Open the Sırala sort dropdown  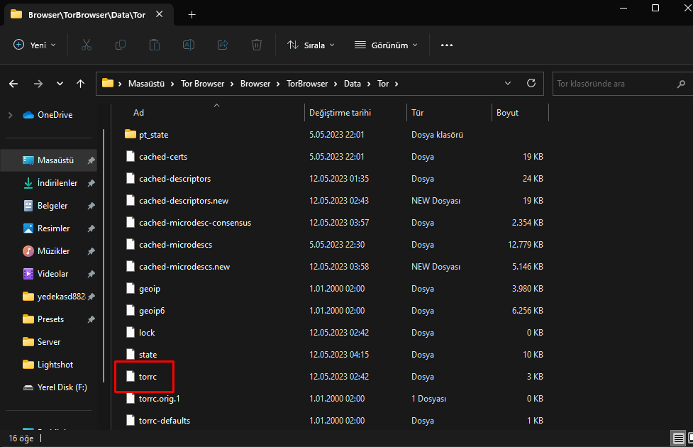[311, 45]
